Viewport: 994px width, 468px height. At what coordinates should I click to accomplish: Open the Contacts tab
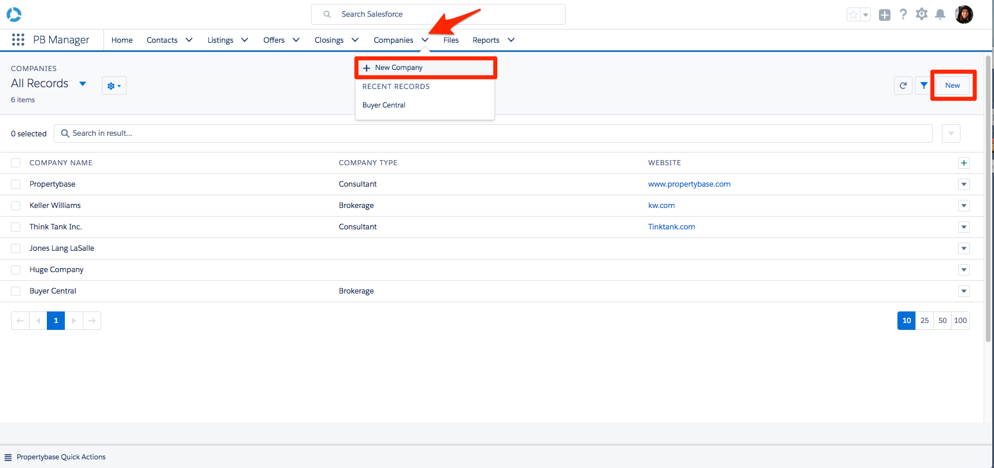pyautogui.click(x=162, y=40)
